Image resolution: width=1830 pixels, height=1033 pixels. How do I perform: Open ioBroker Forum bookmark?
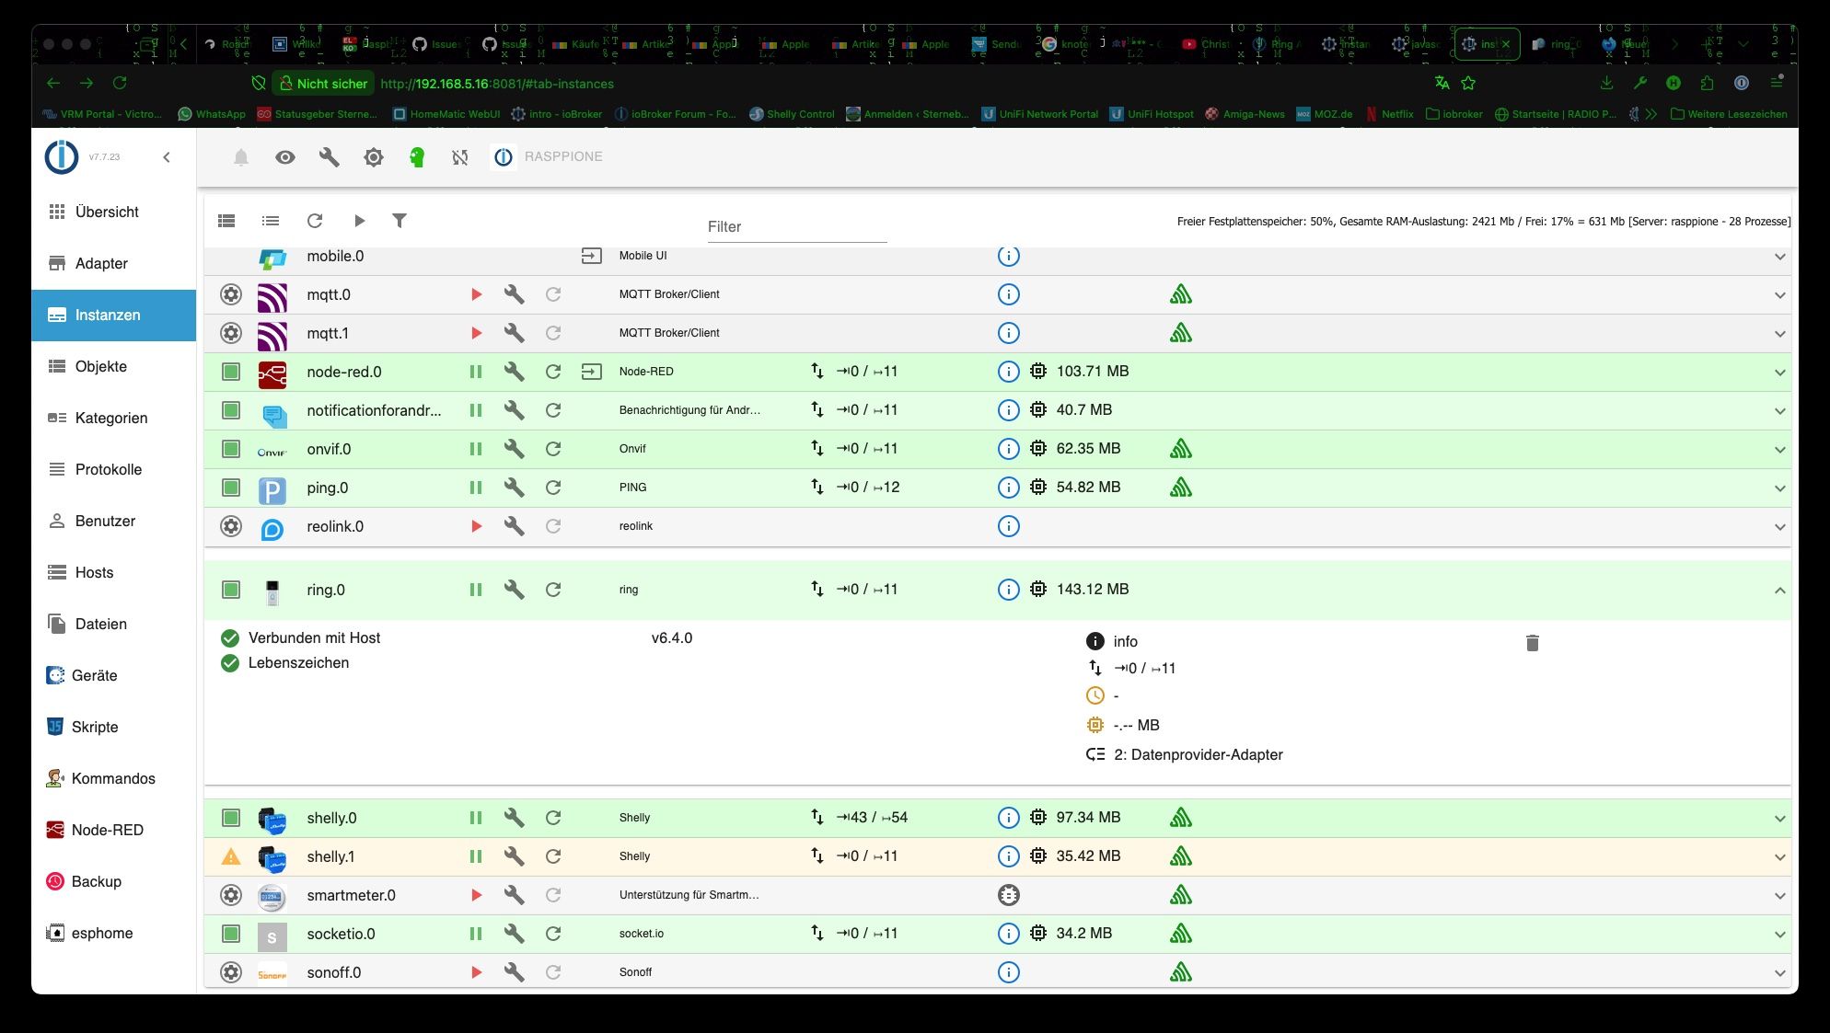pyautogui.click(x=676, y=114)
